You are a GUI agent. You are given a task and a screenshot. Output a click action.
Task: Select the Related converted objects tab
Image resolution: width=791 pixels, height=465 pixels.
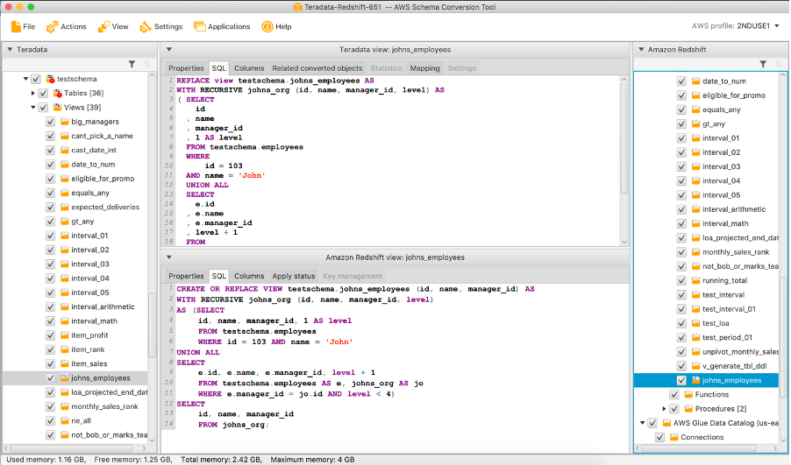tap(317, 68)
